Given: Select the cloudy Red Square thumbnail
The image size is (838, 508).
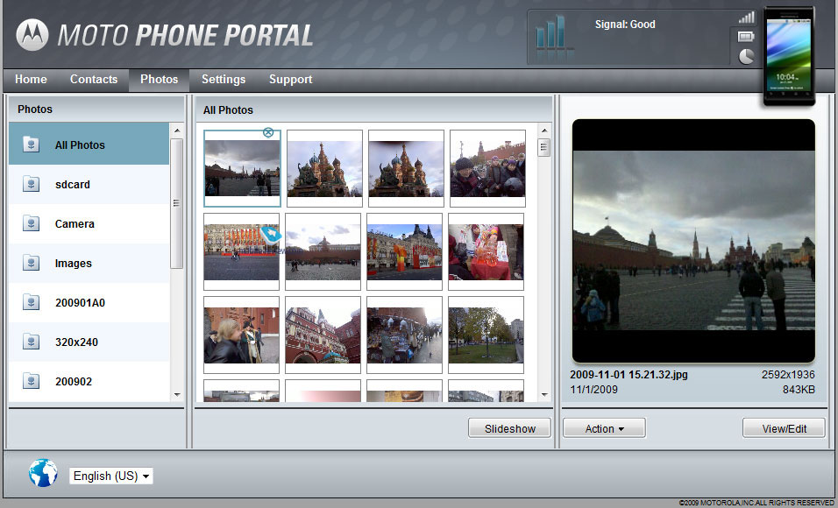Looking at the screenshot, I should click(242, 168).
